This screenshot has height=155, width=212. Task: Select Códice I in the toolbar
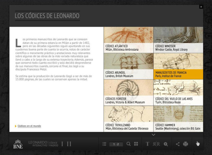coord(63,144)
